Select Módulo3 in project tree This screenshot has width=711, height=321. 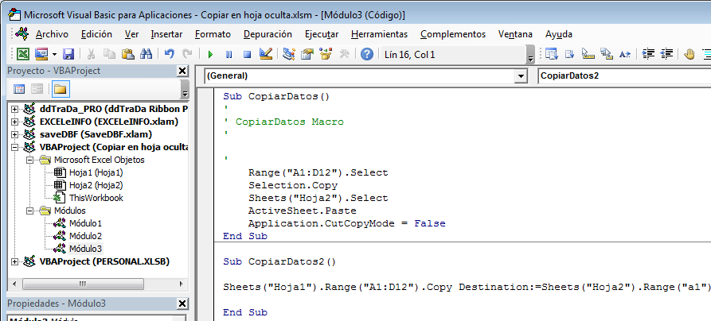click(85, 249)
